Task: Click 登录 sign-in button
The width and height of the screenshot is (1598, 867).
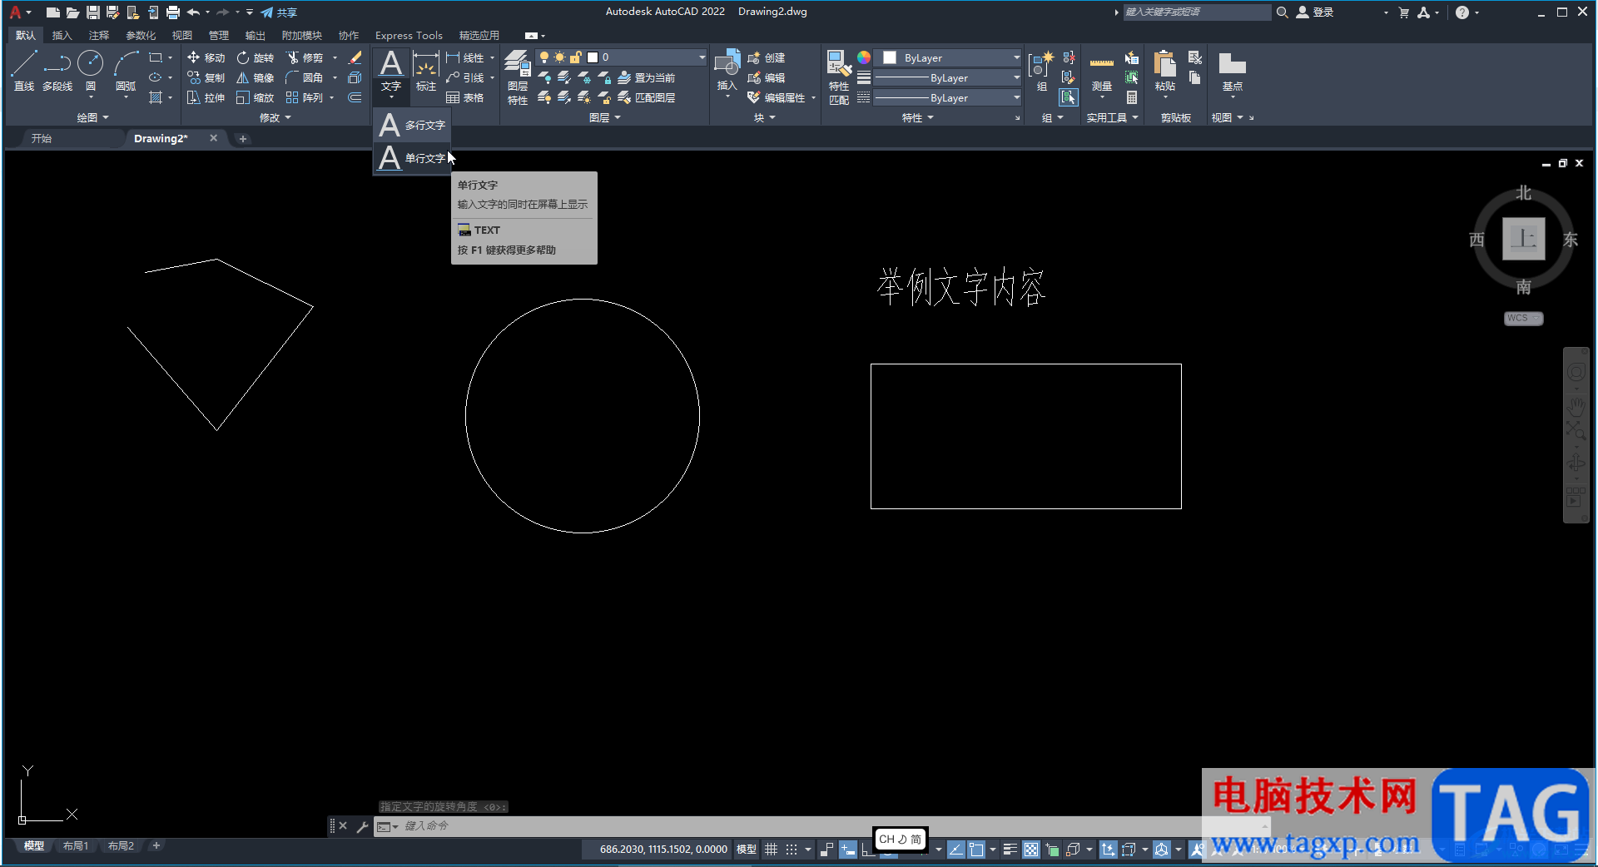Action: (x=1315, y=12)
